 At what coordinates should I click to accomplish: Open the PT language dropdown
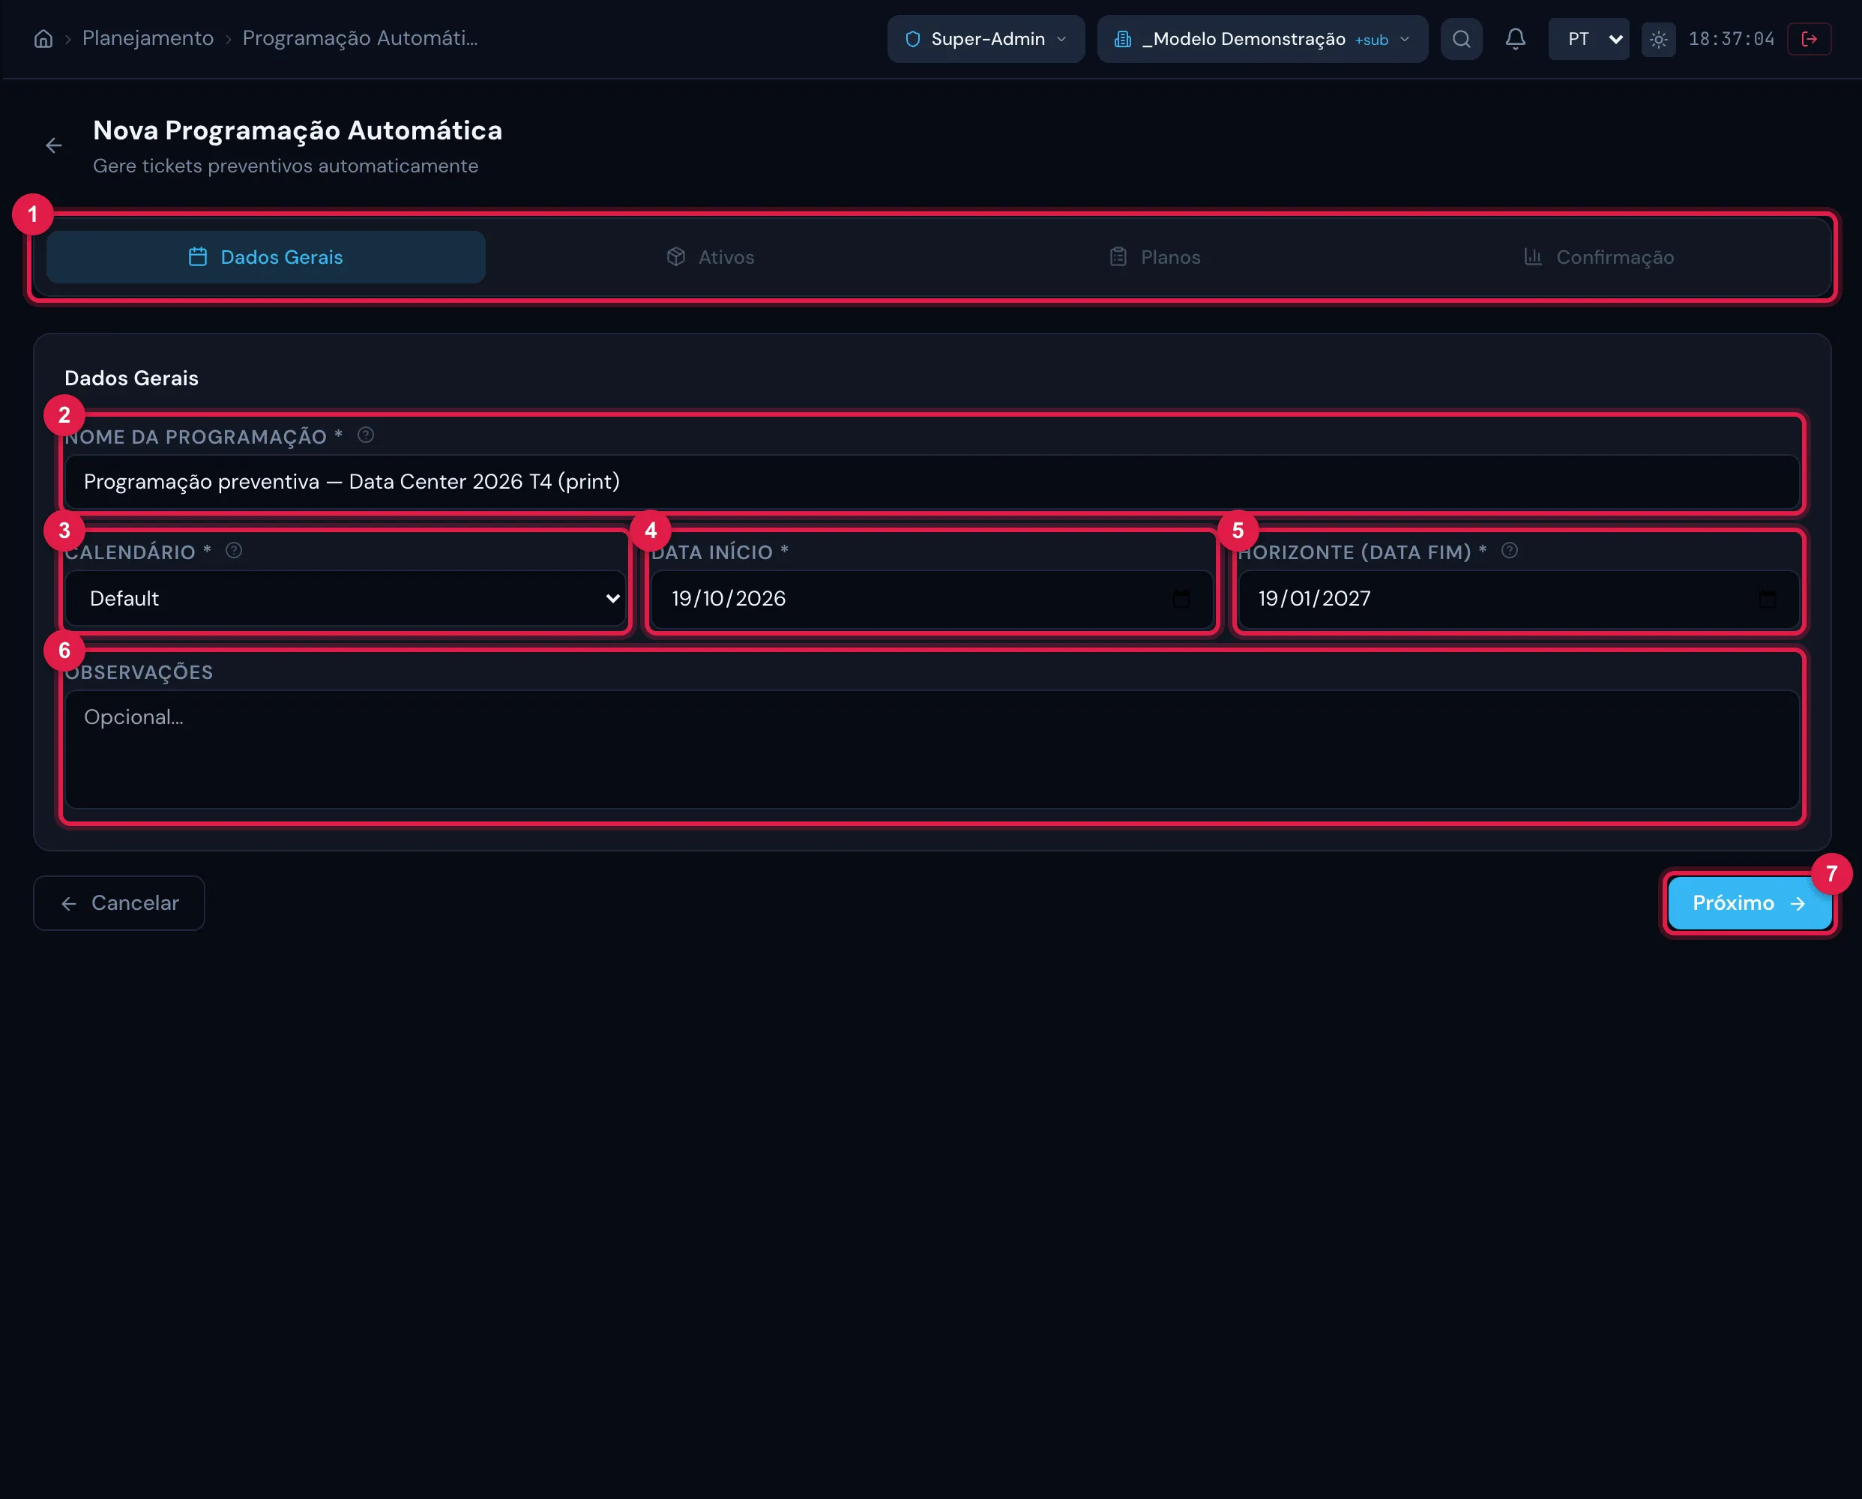(x=1588, y=39)
